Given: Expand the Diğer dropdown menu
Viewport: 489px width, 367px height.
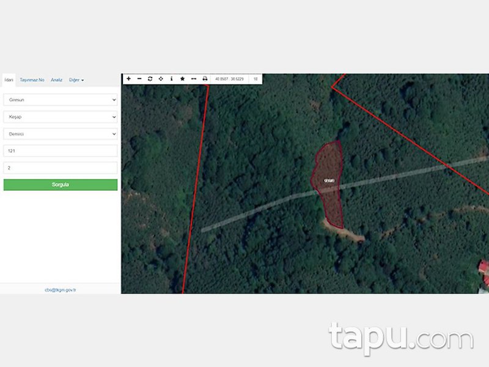Looking at the screenshot, I should click(x=76, y=80).
